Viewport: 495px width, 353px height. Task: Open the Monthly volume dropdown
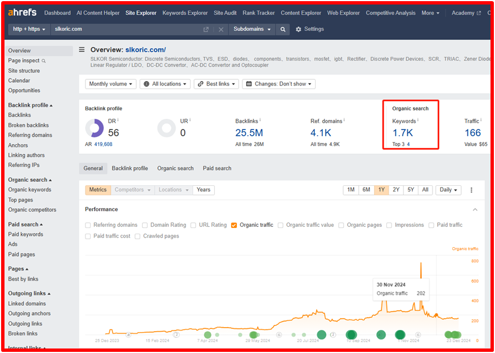point(111,84)
